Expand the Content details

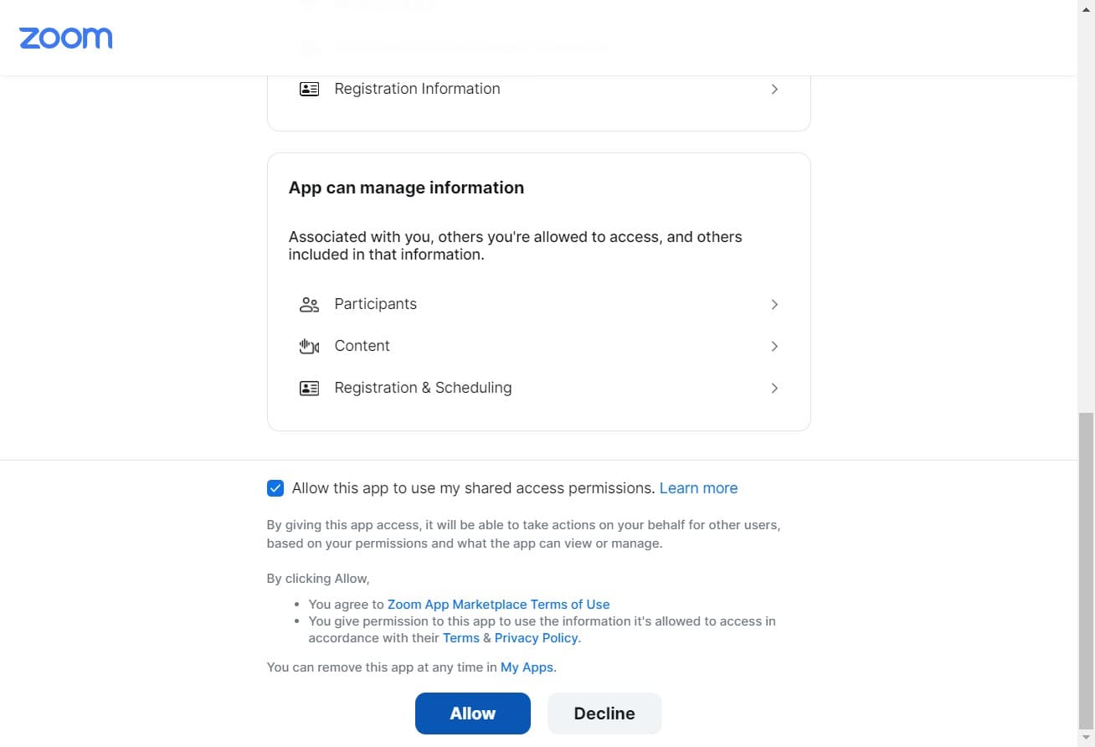click(x=774, y=346)
